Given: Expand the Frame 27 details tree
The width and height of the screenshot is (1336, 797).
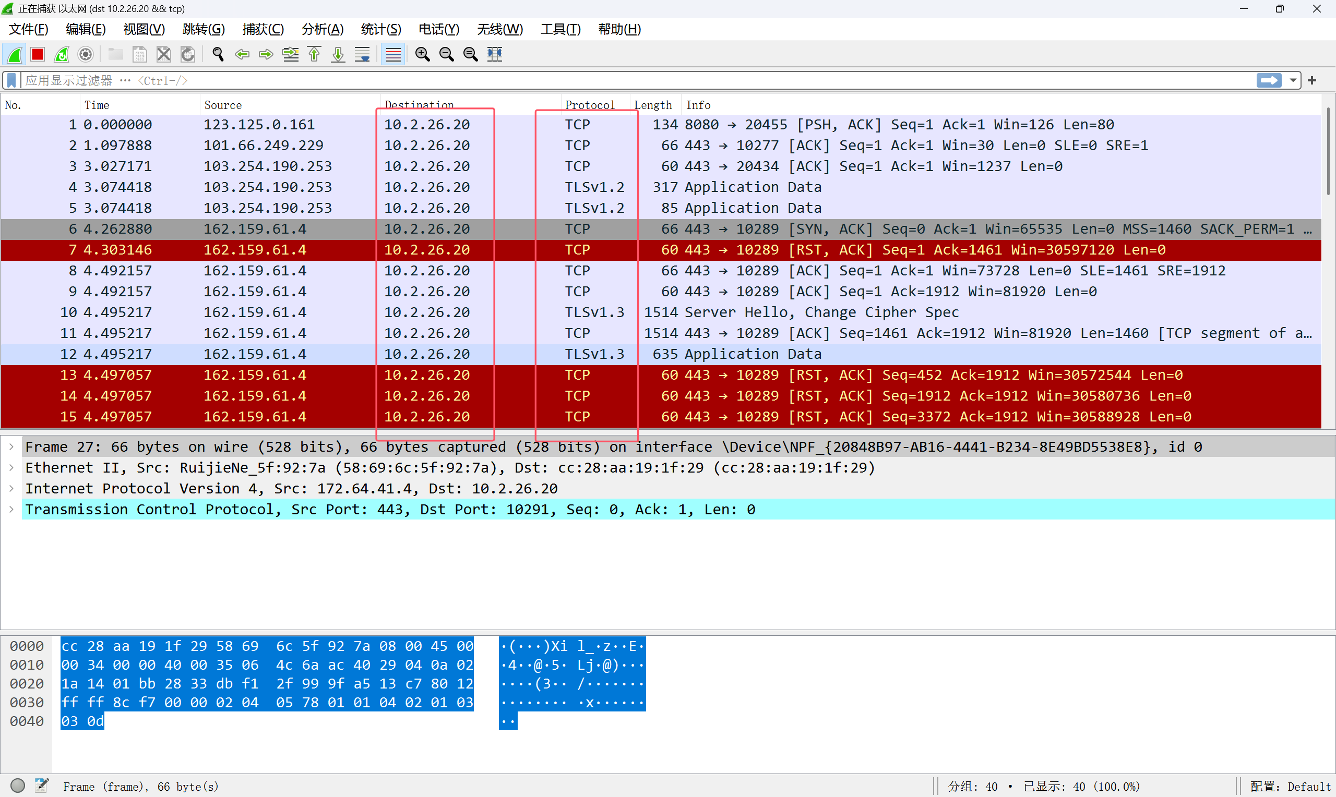Looking at the screenshot, I should tap(11, 446).
